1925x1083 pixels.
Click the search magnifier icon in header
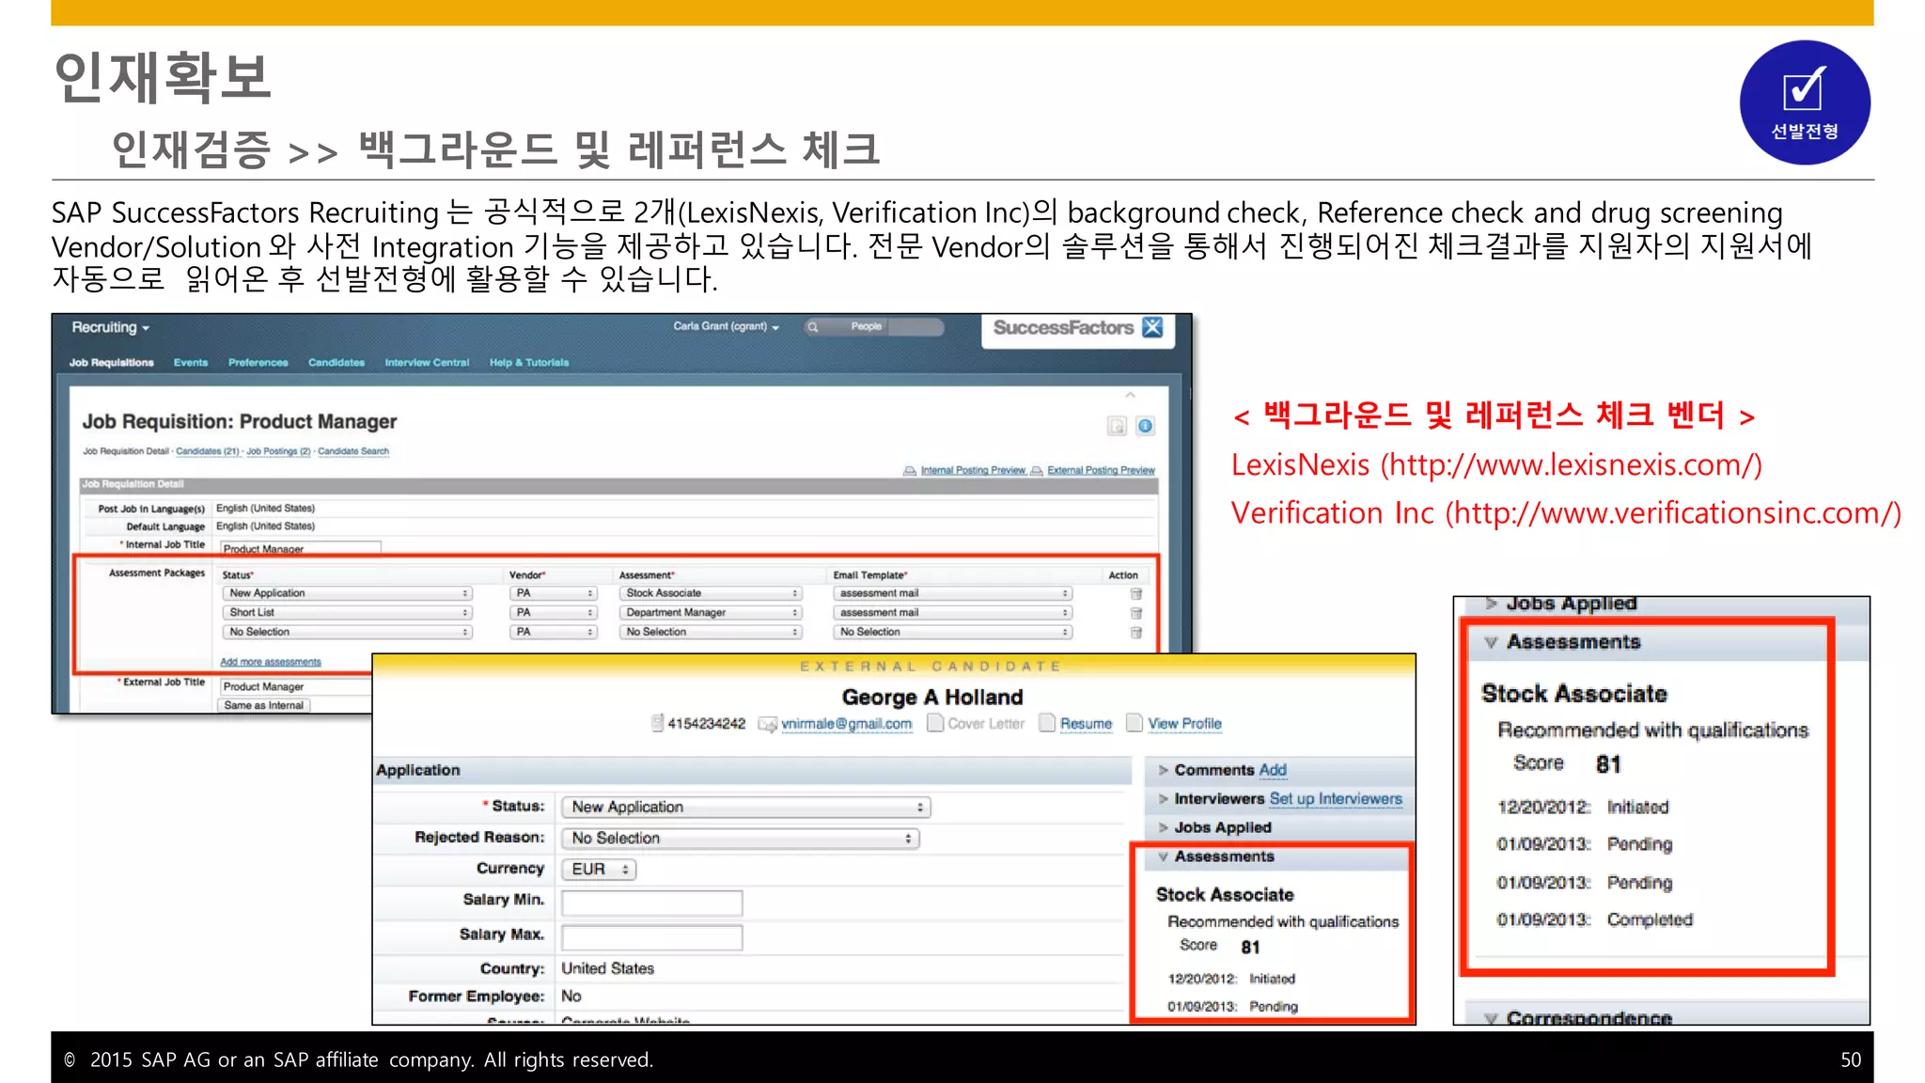pyautogui.click(x=813, y=327)
